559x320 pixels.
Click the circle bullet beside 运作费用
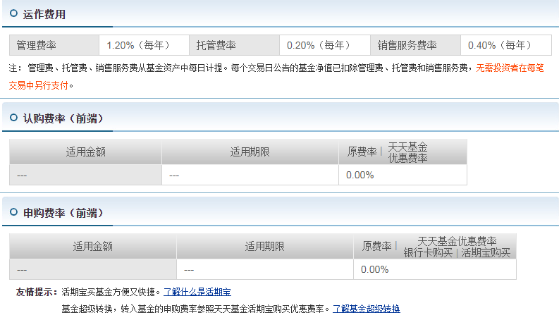click(x=13, y=13)
